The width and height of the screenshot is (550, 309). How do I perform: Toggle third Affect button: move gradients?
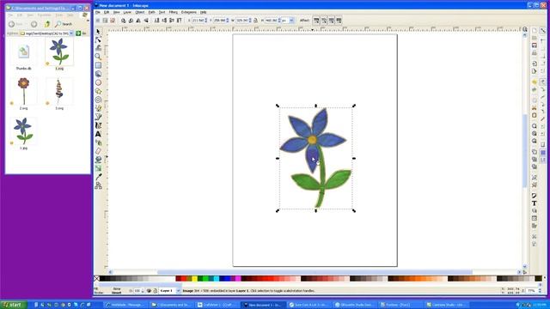(331, 21)
